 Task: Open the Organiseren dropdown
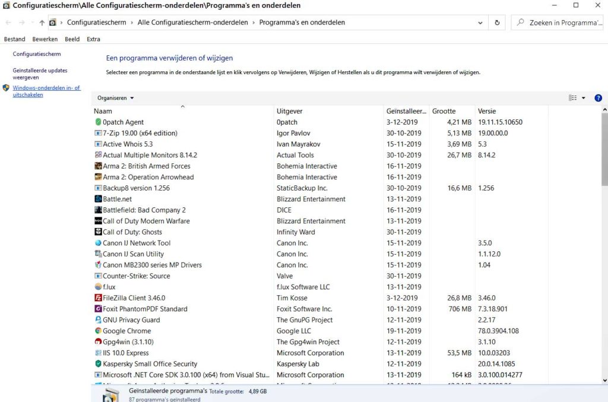click(116, 98)
